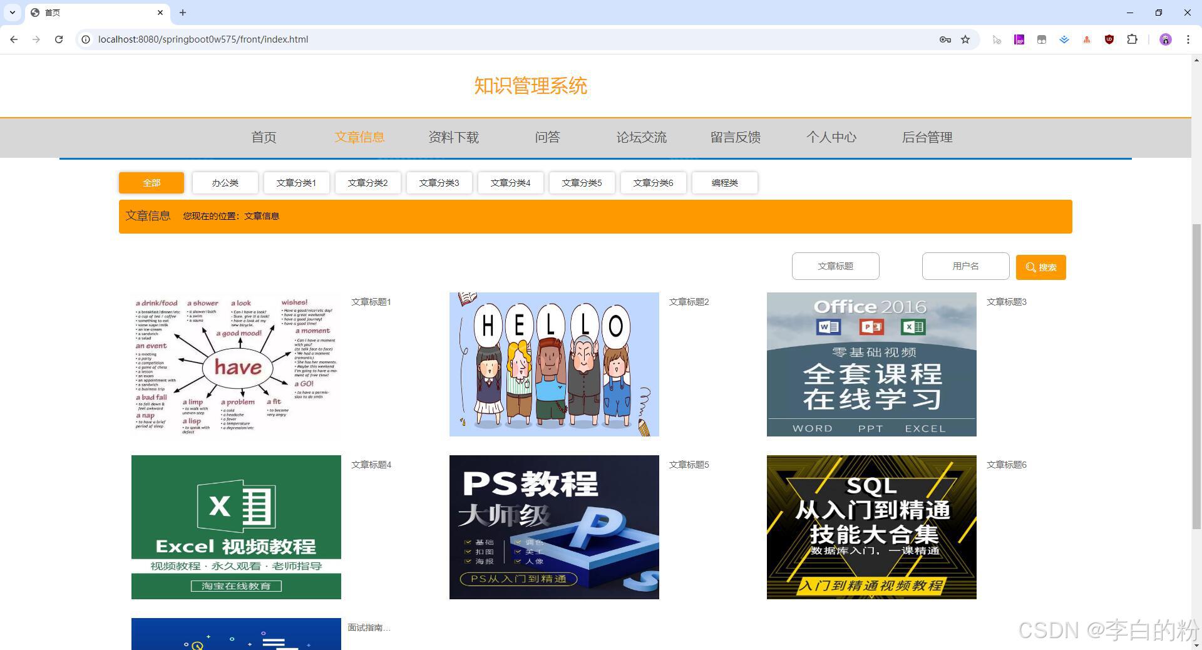Filter articles by 办公类
Image resolution: width=1202 pixels, height=650 pixels.
pyautogui.click(x=225, y=183)
